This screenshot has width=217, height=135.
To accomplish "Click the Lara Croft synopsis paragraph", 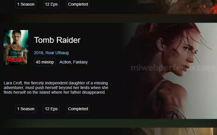I will (x=56, y=87).
